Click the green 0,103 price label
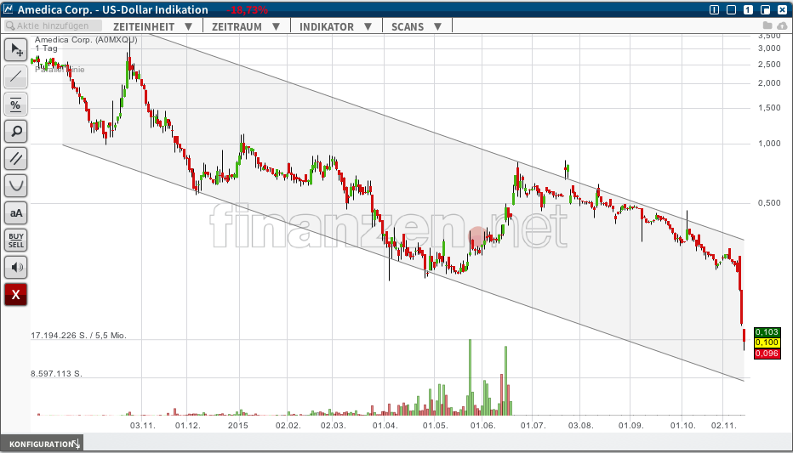The image size is (793, 453). 767,332
